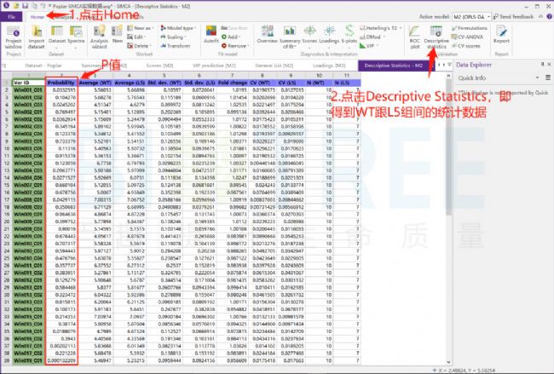Expand the Model type dropdown
Viewport: 554px width, 374px height.
click(x=178, y=28)
